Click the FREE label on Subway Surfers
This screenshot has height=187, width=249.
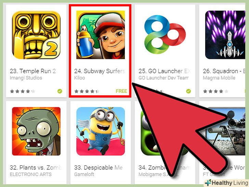pos(121,91)
